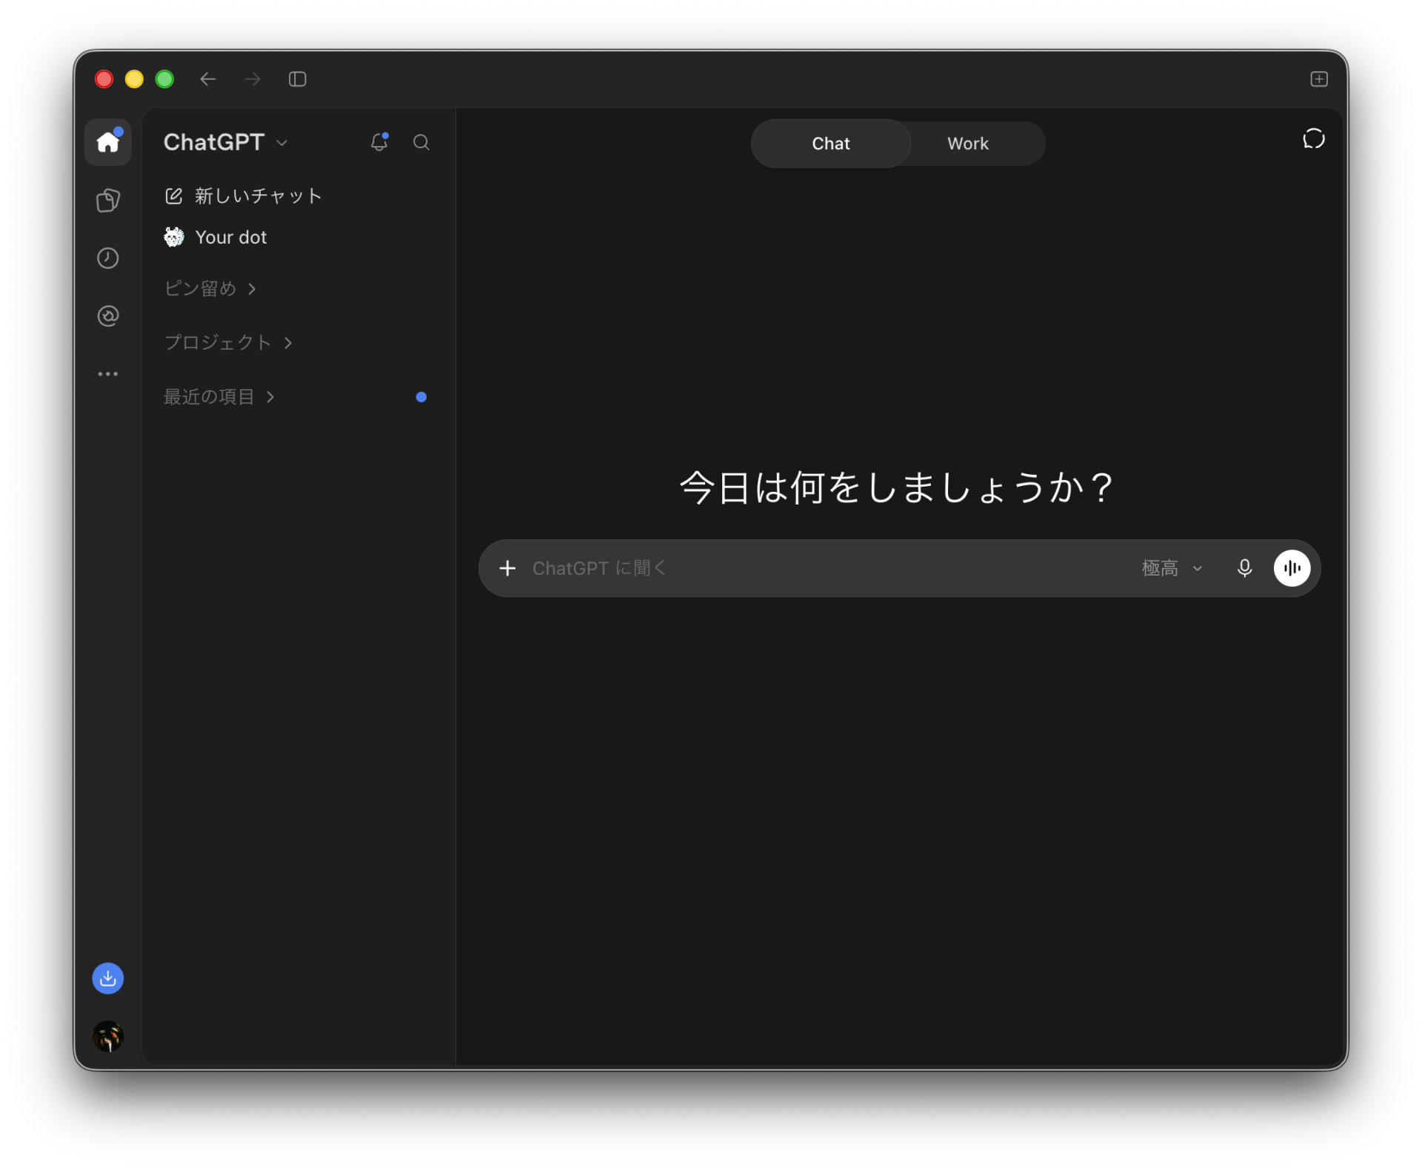Image resolution: width=1422 pixels, height=1168 pixels.
Task: Start dictation with microphone icon
Action: [1245, 568]
